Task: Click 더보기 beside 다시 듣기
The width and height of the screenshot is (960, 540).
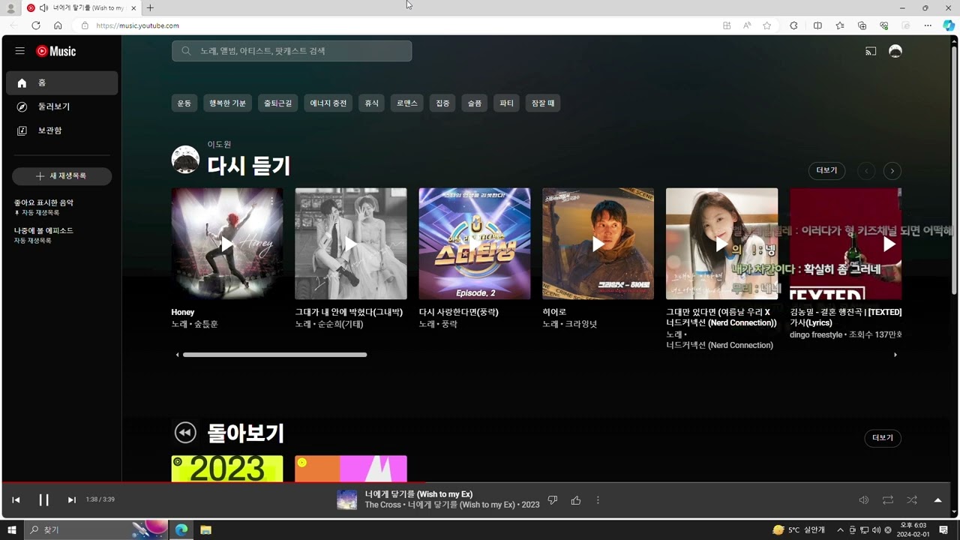Action: click(826, 171)
